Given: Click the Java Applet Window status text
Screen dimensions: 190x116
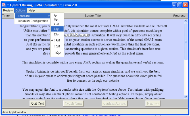Looking at the screenshot, I should pos(14,112).
